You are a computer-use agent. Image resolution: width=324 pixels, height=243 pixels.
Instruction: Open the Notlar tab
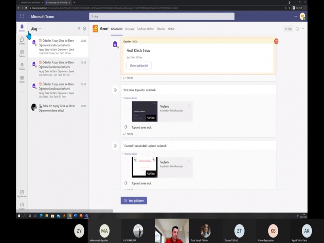[x=171, y=29]
